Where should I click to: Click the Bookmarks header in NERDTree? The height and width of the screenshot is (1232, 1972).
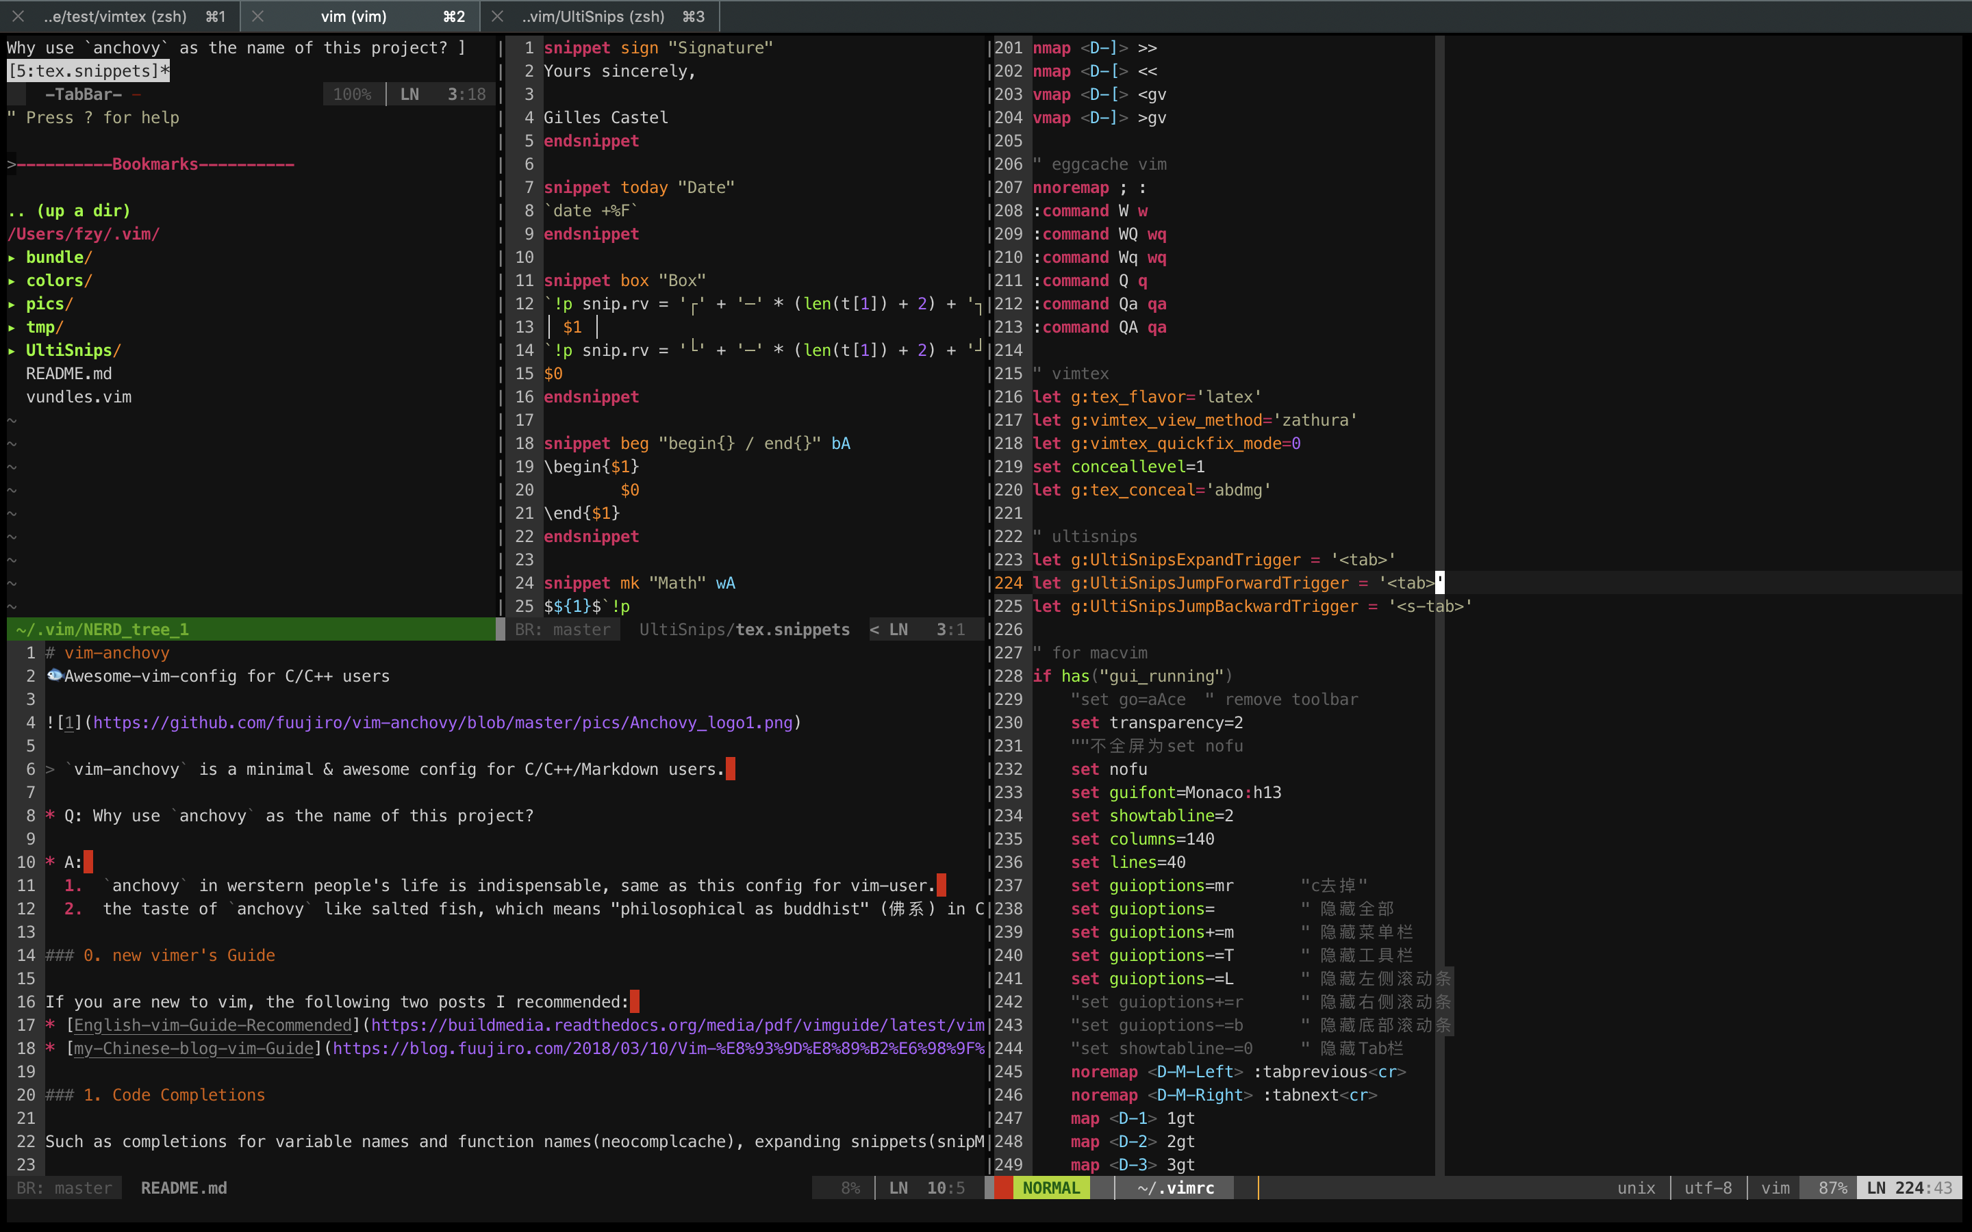(155, 164)
